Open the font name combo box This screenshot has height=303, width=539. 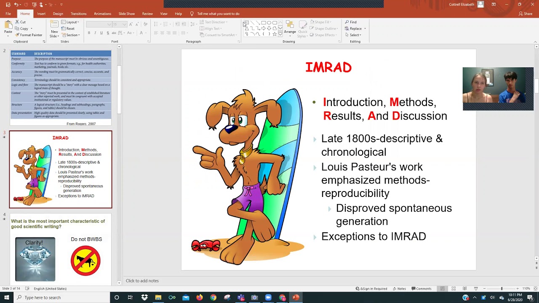click(x=99, y=24)
